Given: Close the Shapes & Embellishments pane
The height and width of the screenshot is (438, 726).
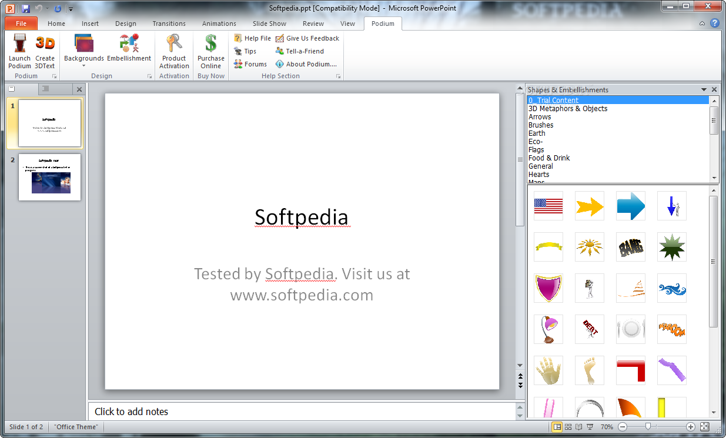Looking at the screenshot, I should pos(714,90).
